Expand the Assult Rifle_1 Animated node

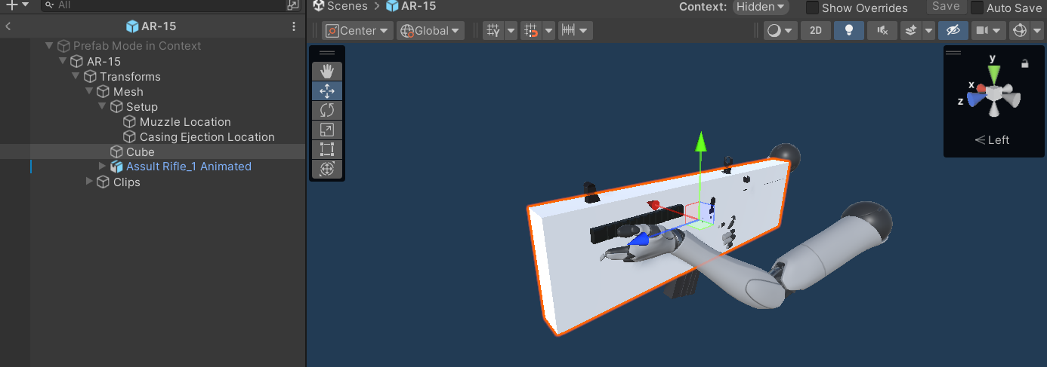tap(103, 166)
